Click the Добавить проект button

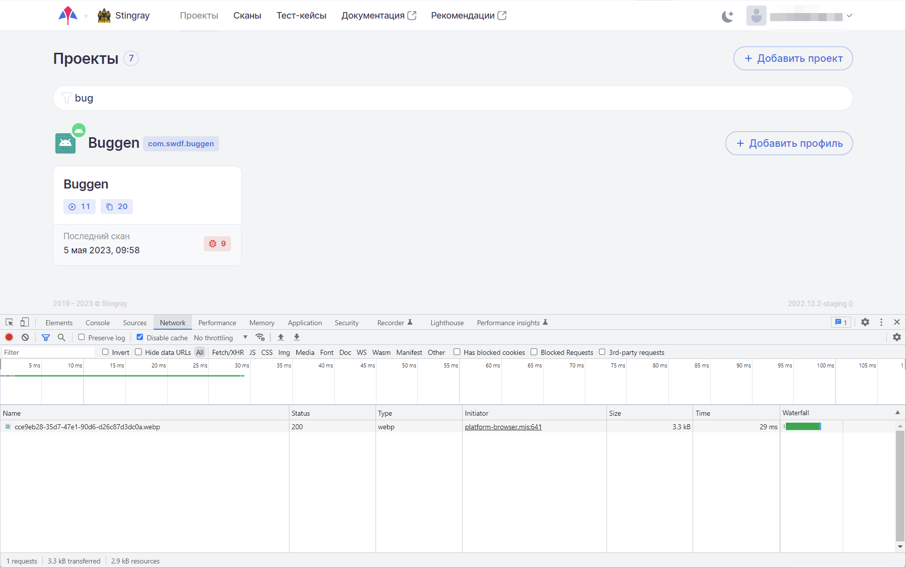pyautogui.click(x=793, y=58)
